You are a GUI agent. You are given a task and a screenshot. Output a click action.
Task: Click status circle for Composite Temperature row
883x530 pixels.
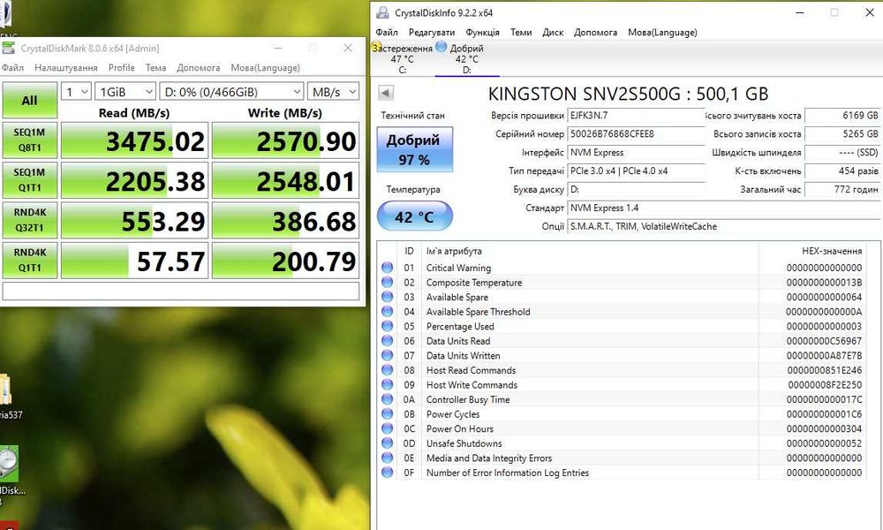pos(387,282)
